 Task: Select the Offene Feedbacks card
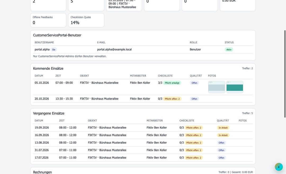coord(48,20)
